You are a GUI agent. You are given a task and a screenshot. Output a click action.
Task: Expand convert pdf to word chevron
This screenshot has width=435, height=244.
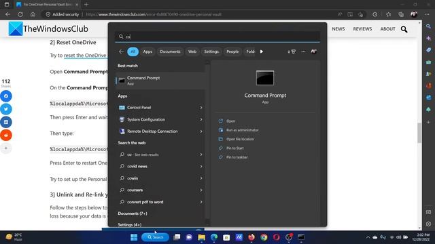(201, 202)
